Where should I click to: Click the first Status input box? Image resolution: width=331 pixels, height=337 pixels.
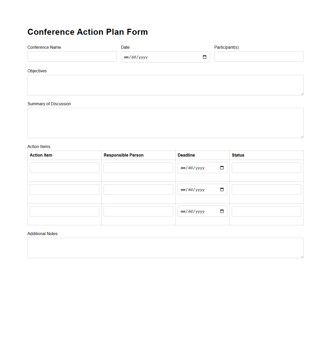tap(266, 168)
